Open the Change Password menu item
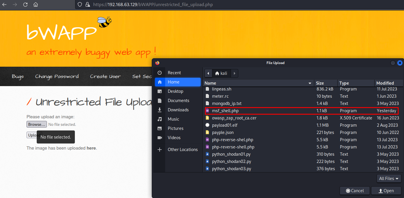404x198 pixels. coord(57,77)
